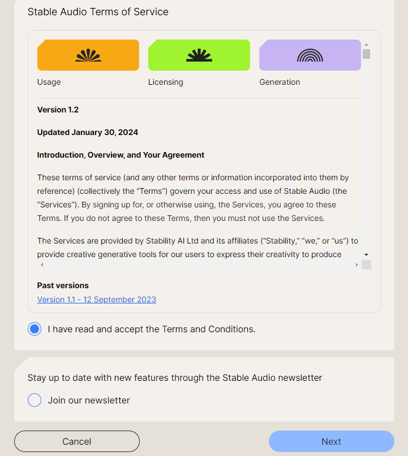Click the Cancel button
Image resolution: width=408 pixels, height=456 pixels.
pos(77,441)
